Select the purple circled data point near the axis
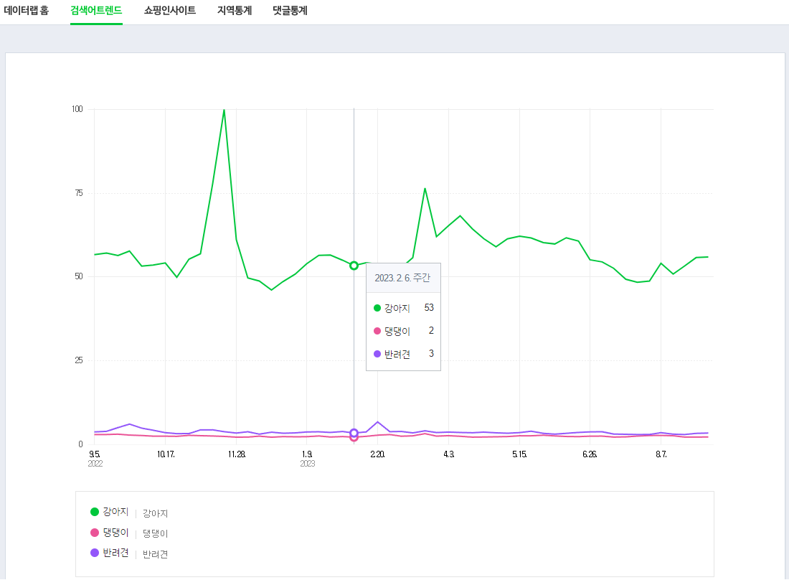 [x=354, y=432]
